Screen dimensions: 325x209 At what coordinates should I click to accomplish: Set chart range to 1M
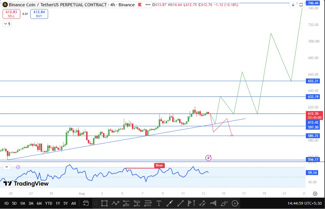23,203
